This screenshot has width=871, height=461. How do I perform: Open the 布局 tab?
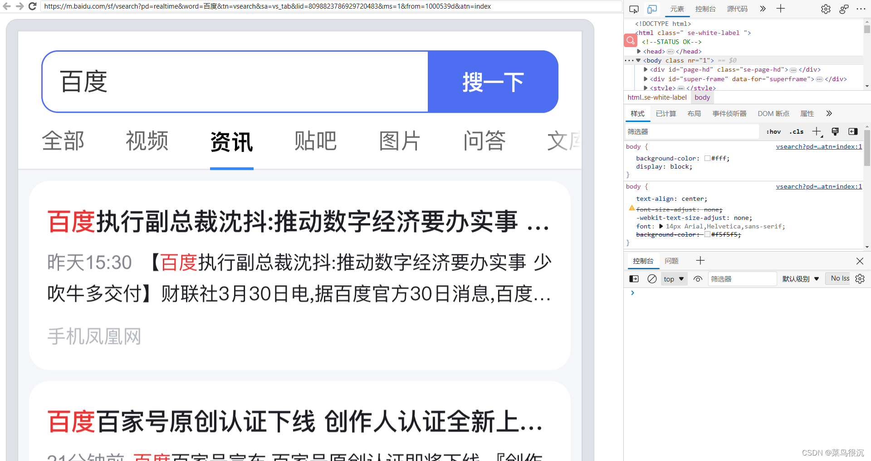[694, 113]
